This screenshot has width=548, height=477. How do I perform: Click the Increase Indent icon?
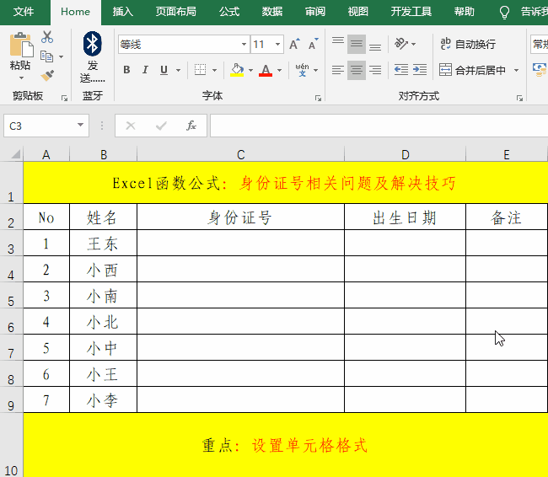[x=420, y=70]
